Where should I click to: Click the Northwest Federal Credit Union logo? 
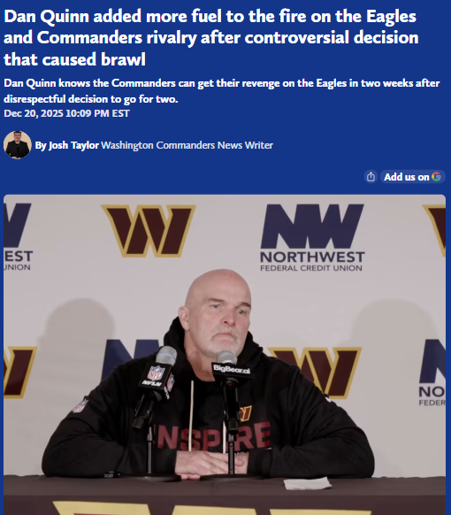point(312,238)
